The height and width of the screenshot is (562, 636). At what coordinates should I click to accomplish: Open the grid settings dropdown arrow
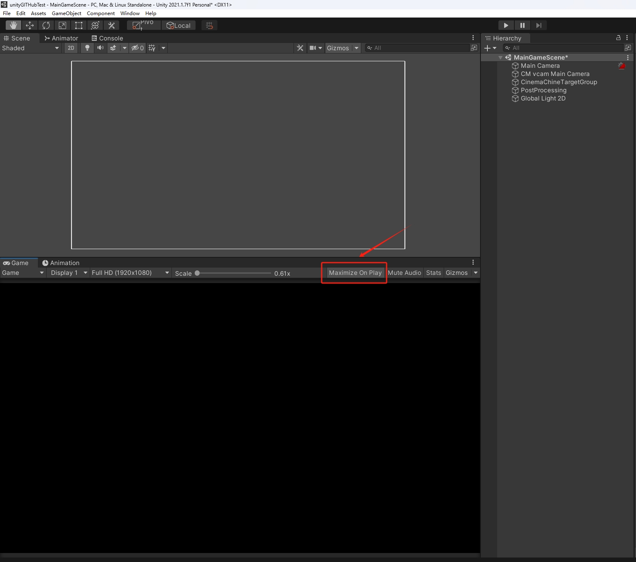pos(163,48)
